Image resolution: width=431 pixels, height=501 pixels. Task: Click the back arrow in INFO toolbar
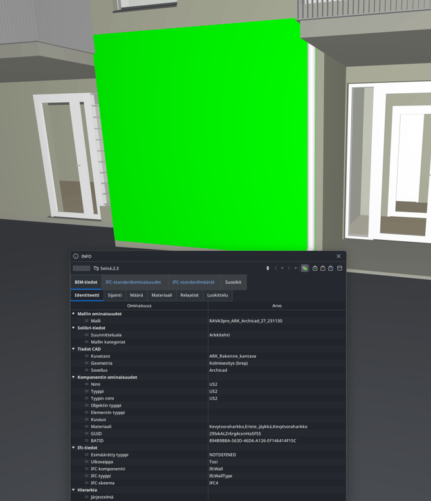tap(275, 268)
